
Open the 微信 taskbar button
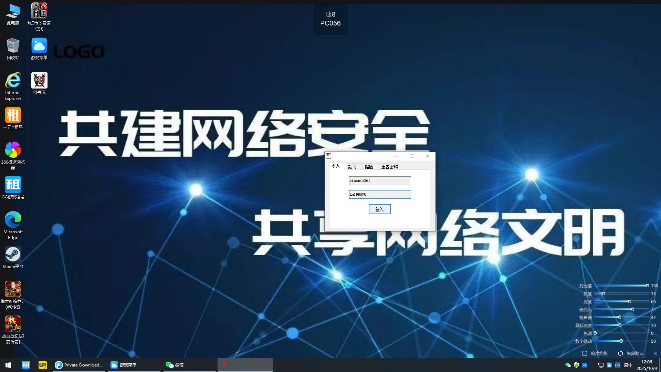175,365
